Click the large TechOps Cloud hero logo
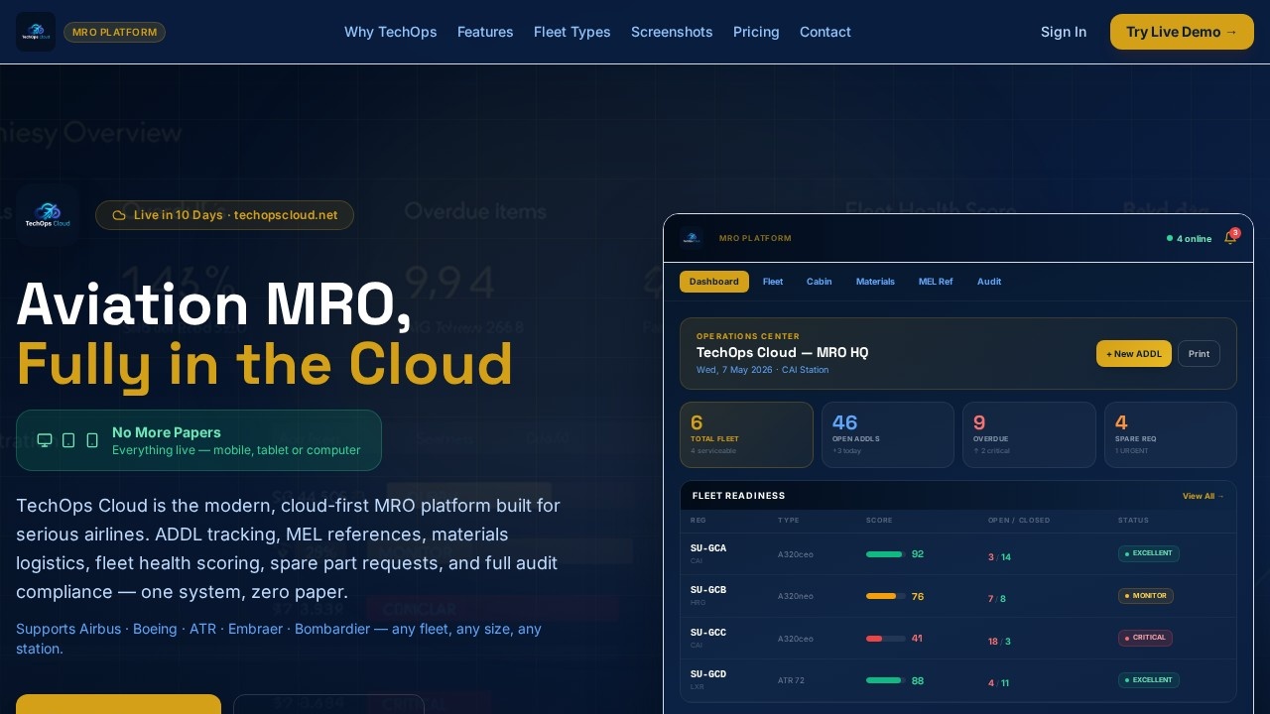 click(x=48, y=215)
